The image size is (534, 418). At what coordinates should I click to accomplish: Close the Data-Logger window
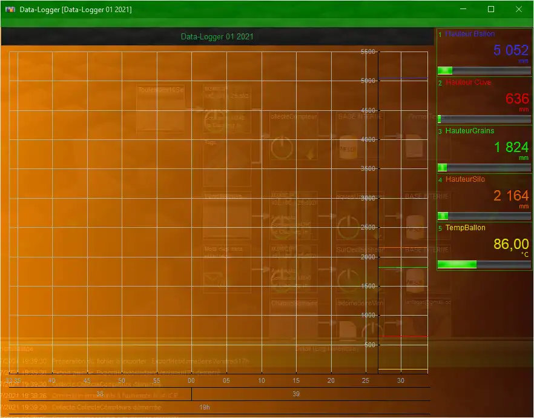point(519,9)
